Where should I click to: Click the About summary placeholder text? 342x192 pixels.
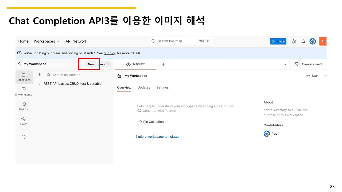(x=286, y=113)
